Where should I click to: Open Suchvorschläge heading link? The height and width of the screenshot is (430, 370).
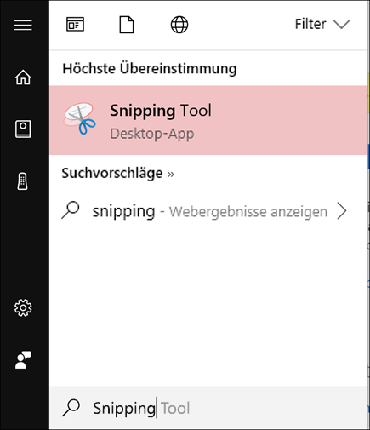coord(118,173)
